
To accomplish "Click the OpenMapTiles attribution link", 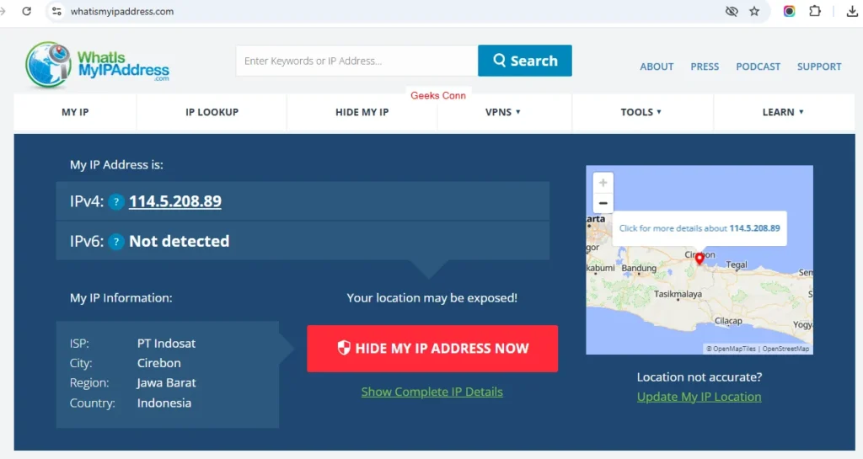I will click(x=731, y=349).
